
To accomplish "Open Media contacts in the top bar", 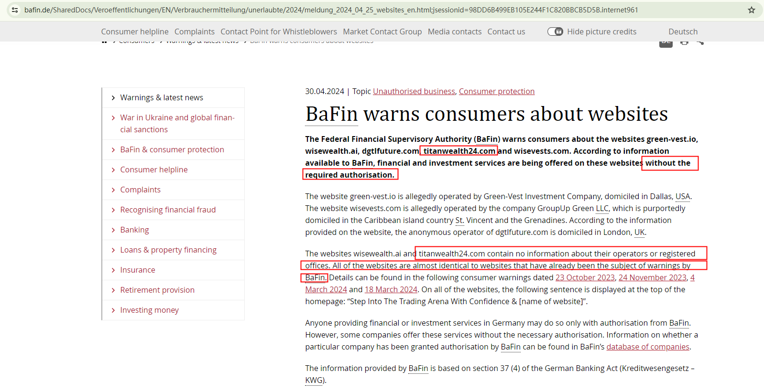I will click(x=455, y=32).
